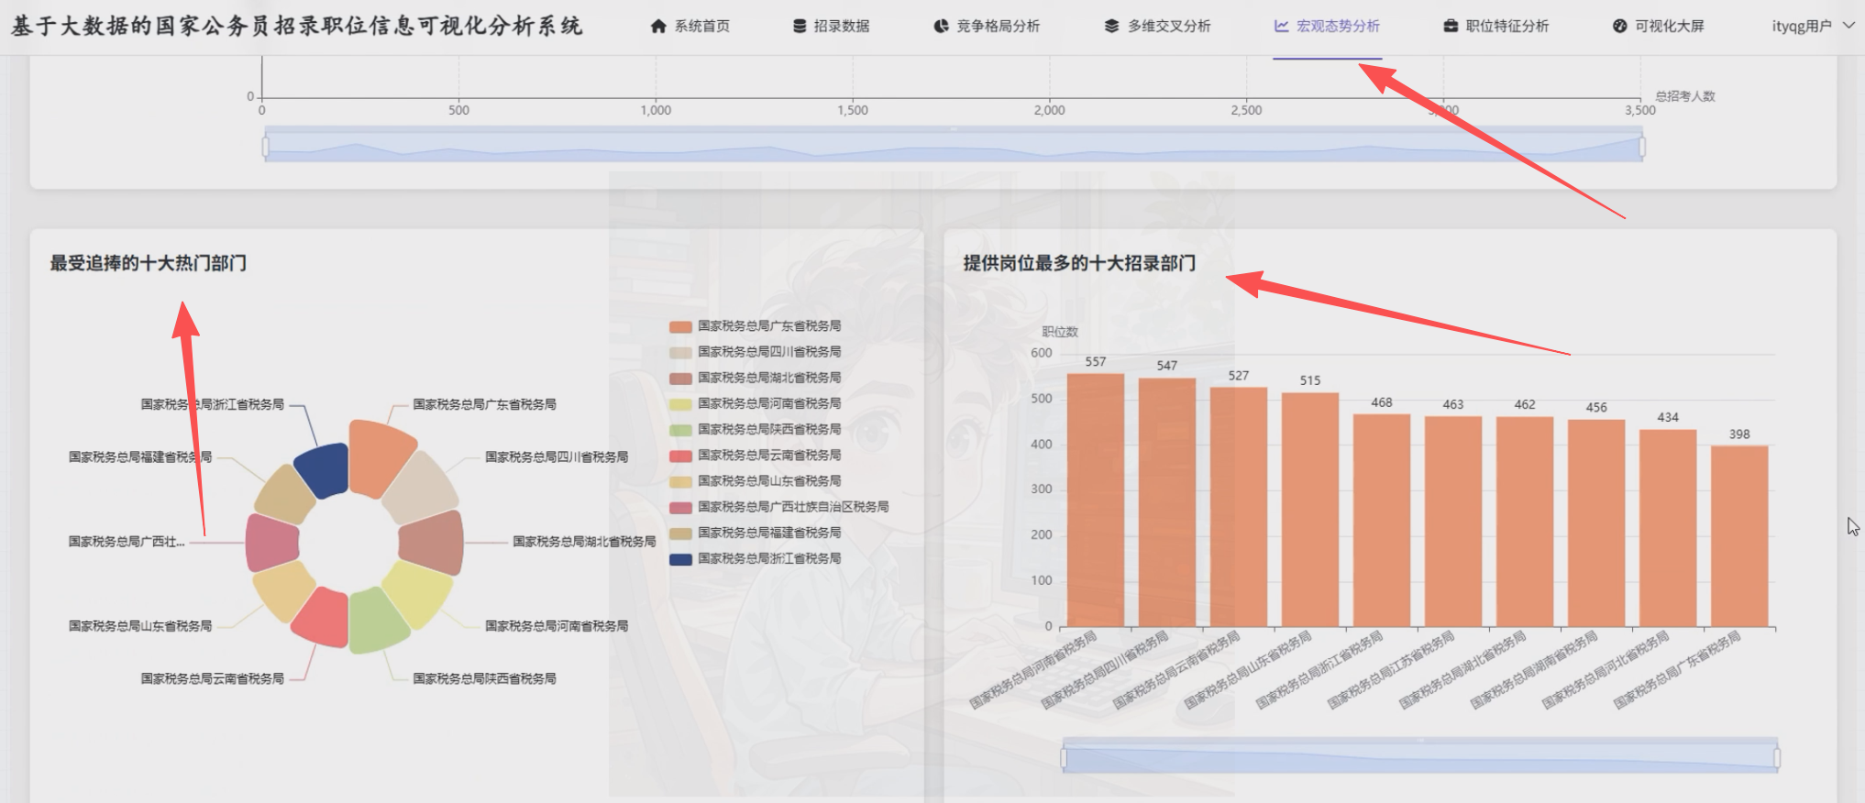Click the bar labeled 463
This screenshot has width=1865, height=803.
(1453, 522)
